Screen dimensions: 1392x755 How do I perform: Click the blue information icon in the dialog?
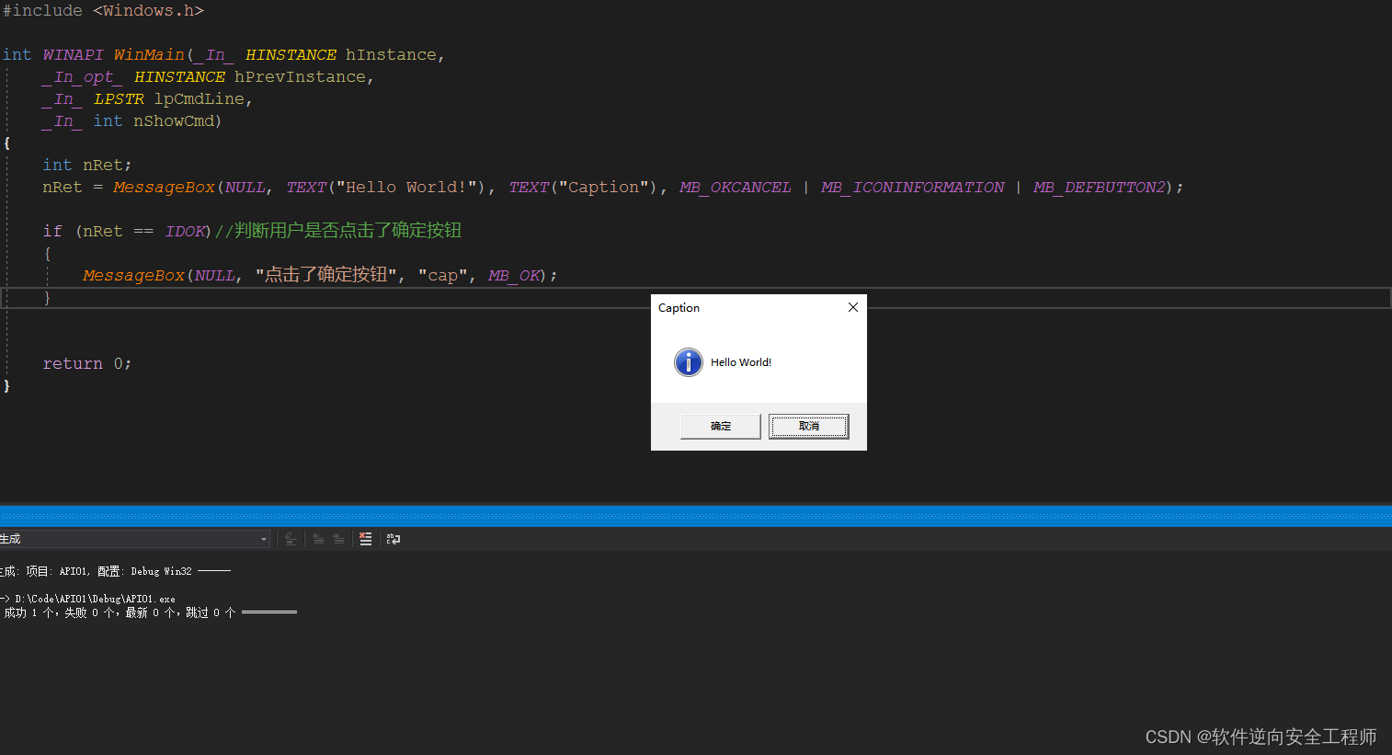coord(688,362)
